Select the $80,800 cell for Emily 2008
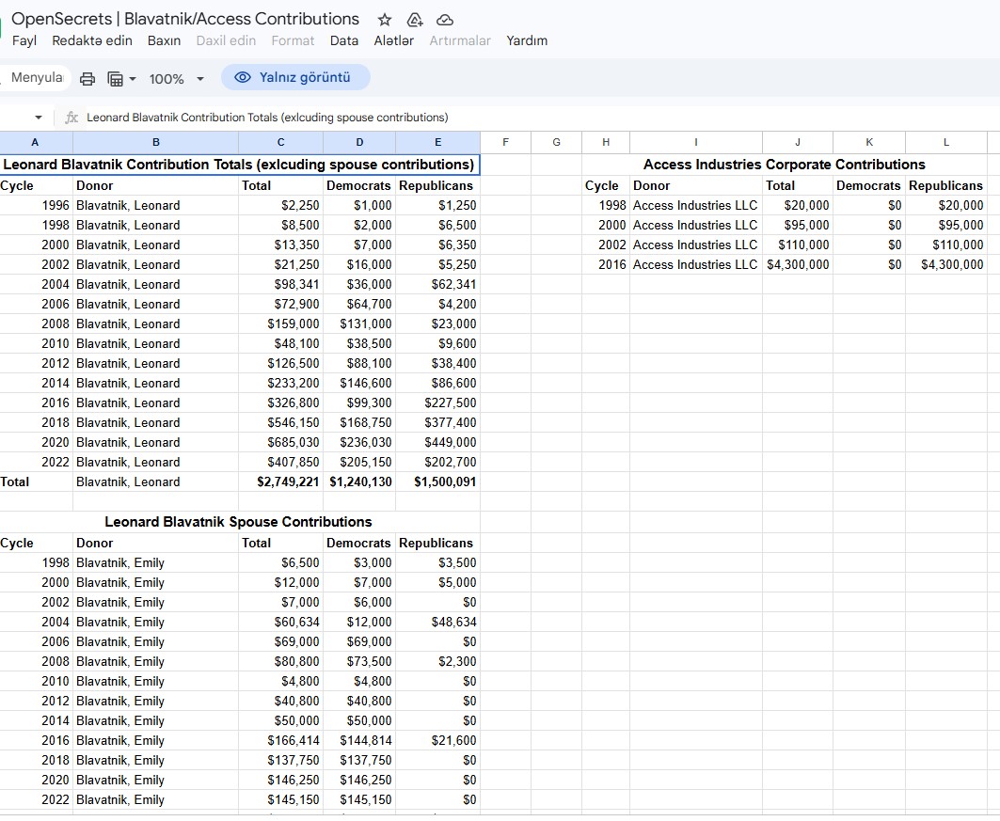Viewport: 1000px width, 821px height. (x=280, y=662)
